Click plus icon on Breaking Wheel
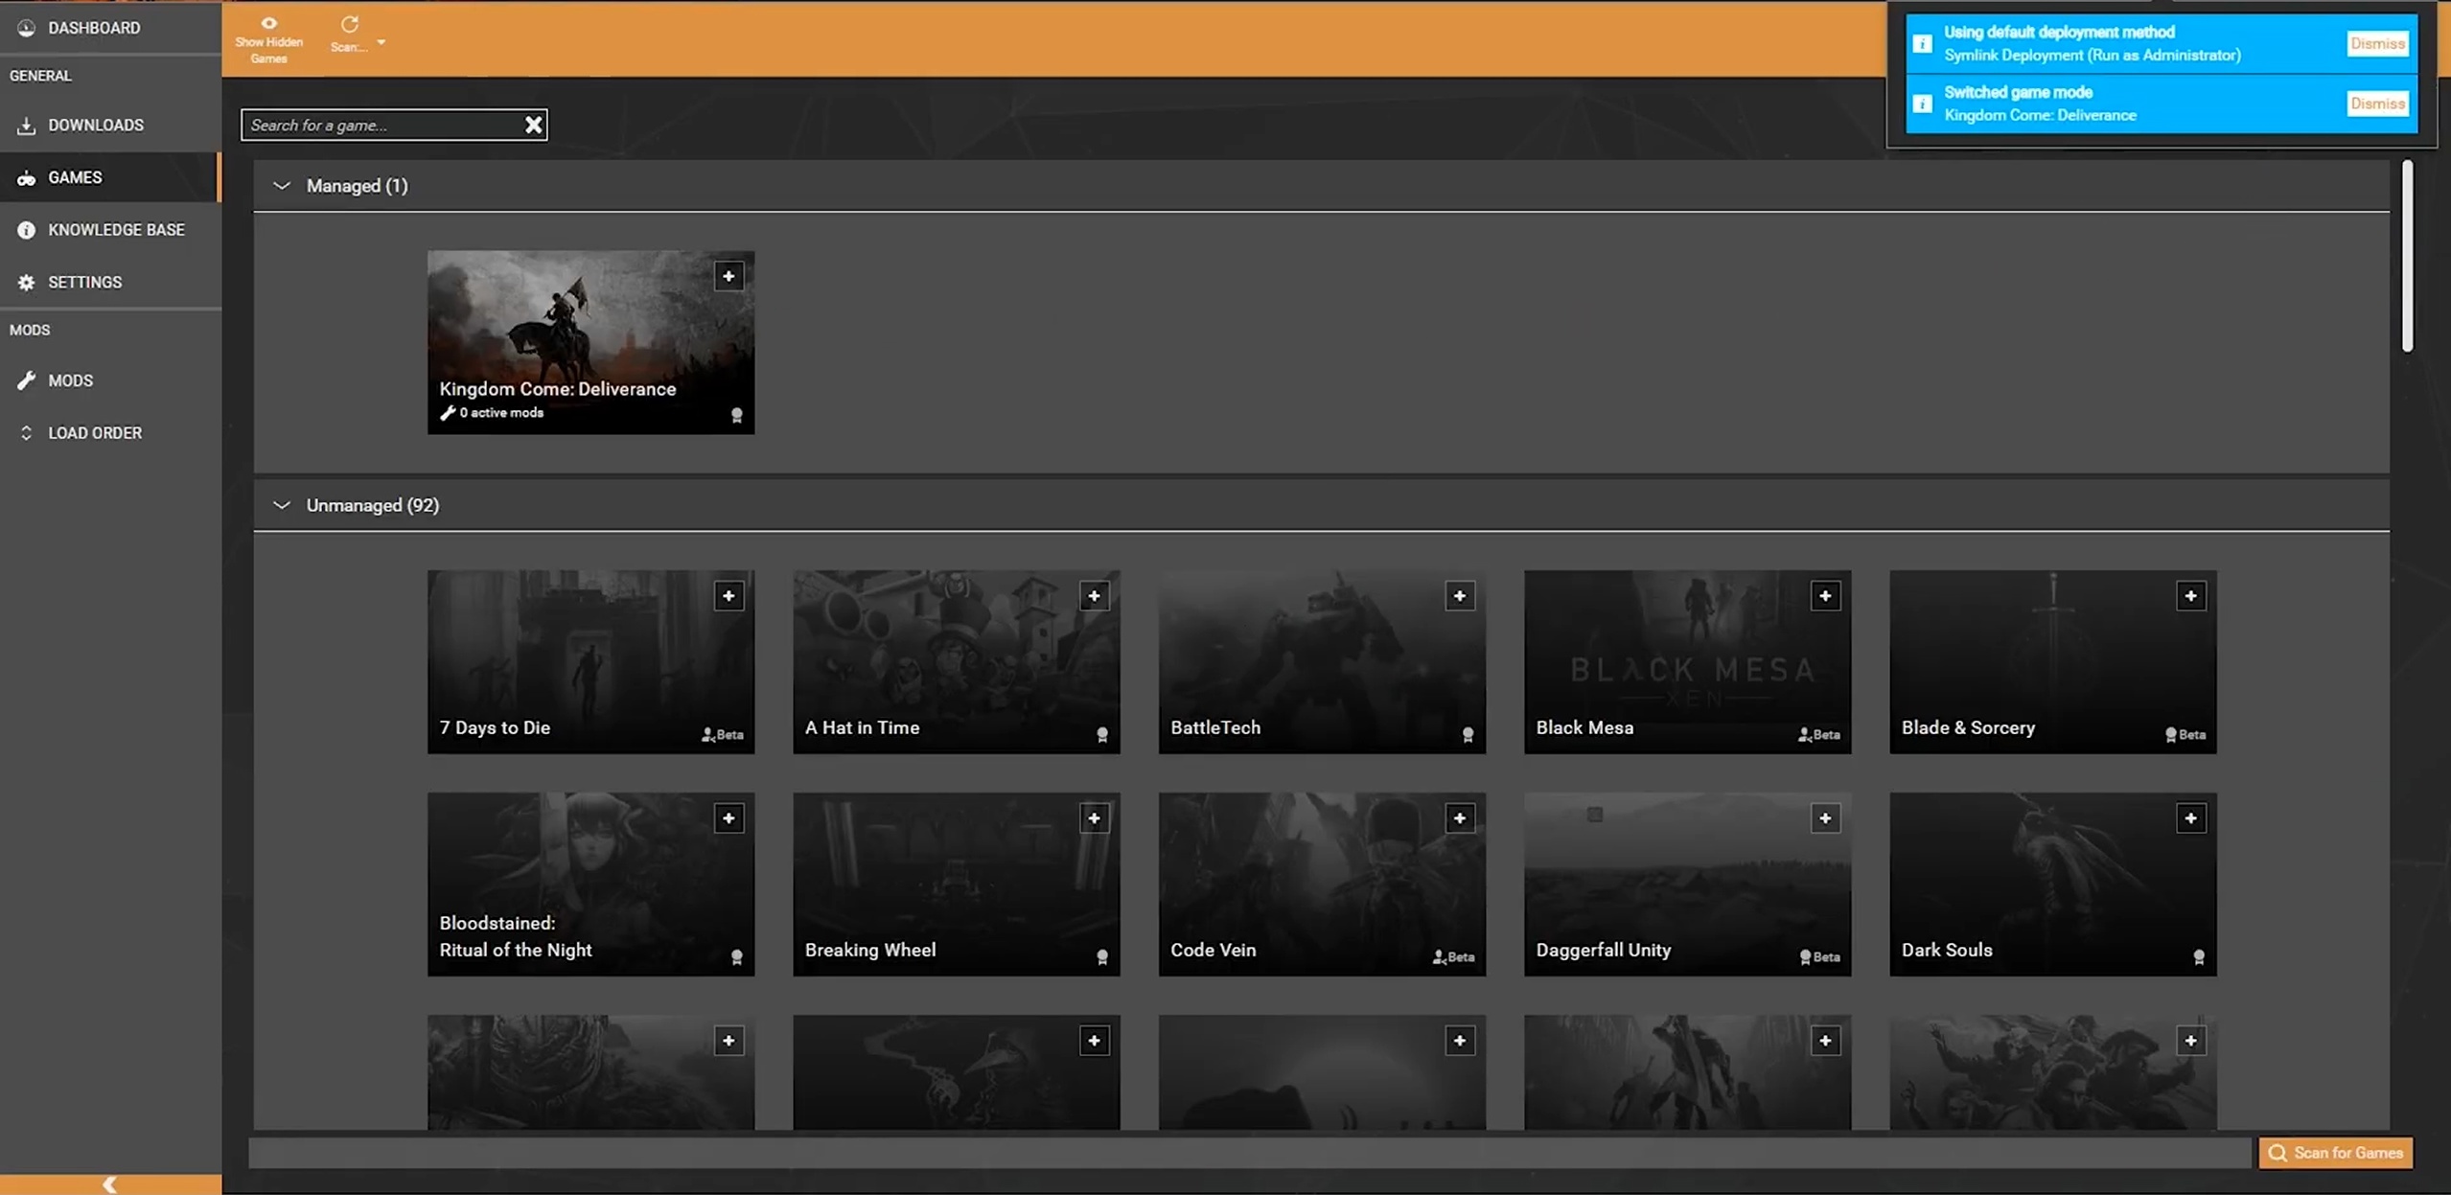This screenshot has height=1195, width=2451. tap(1094, 818)
